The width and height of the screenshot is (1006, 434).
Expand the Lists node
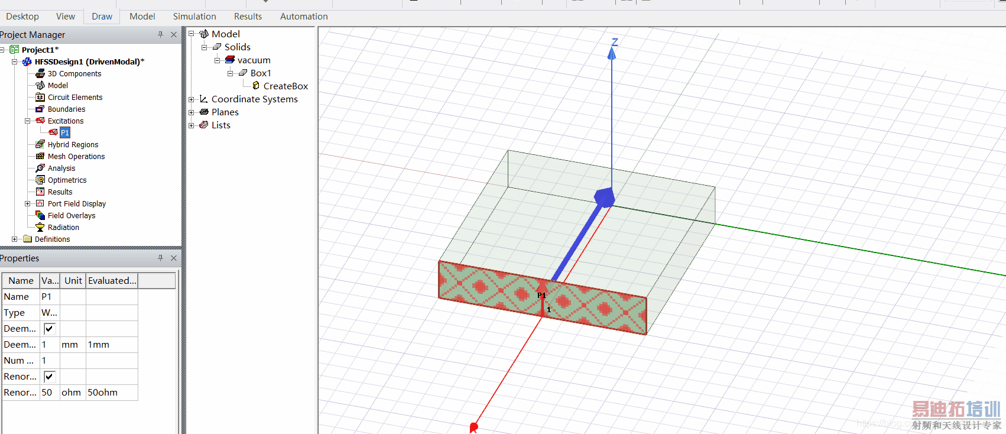coord(192,125)
